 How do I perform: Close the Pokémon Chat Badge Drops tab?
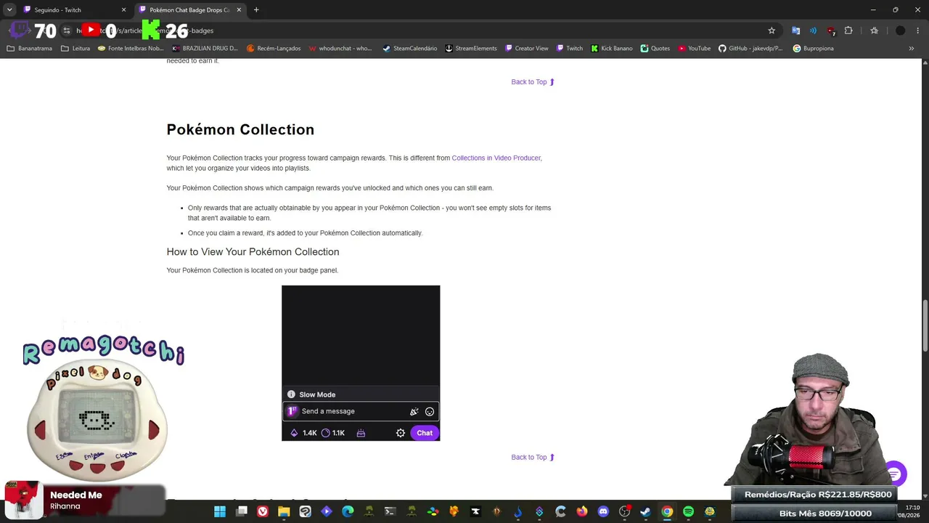(x=239, y=10)
